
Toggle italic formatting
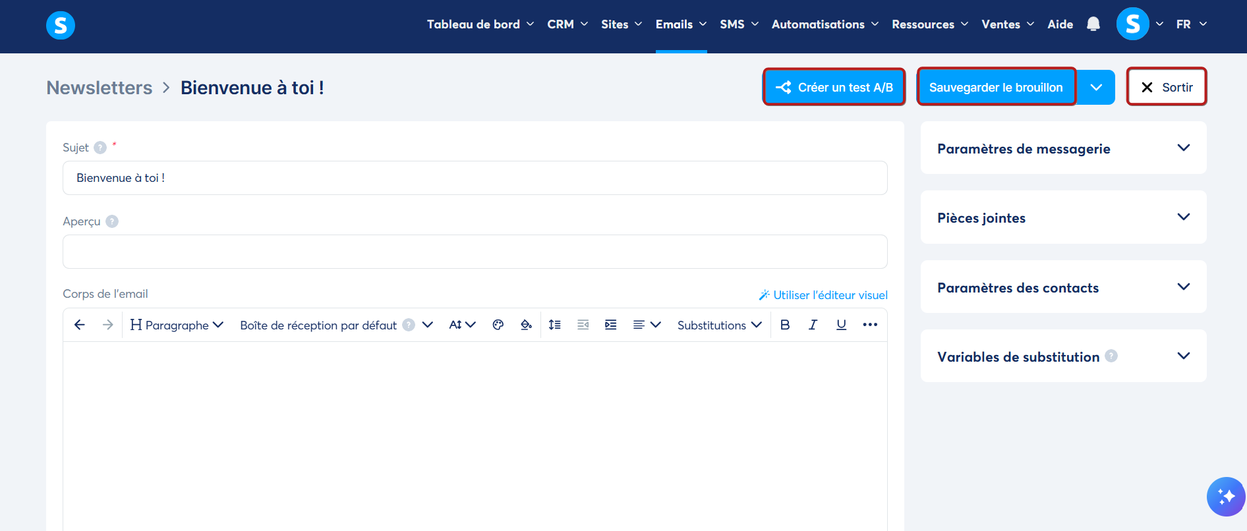[813, 325]
